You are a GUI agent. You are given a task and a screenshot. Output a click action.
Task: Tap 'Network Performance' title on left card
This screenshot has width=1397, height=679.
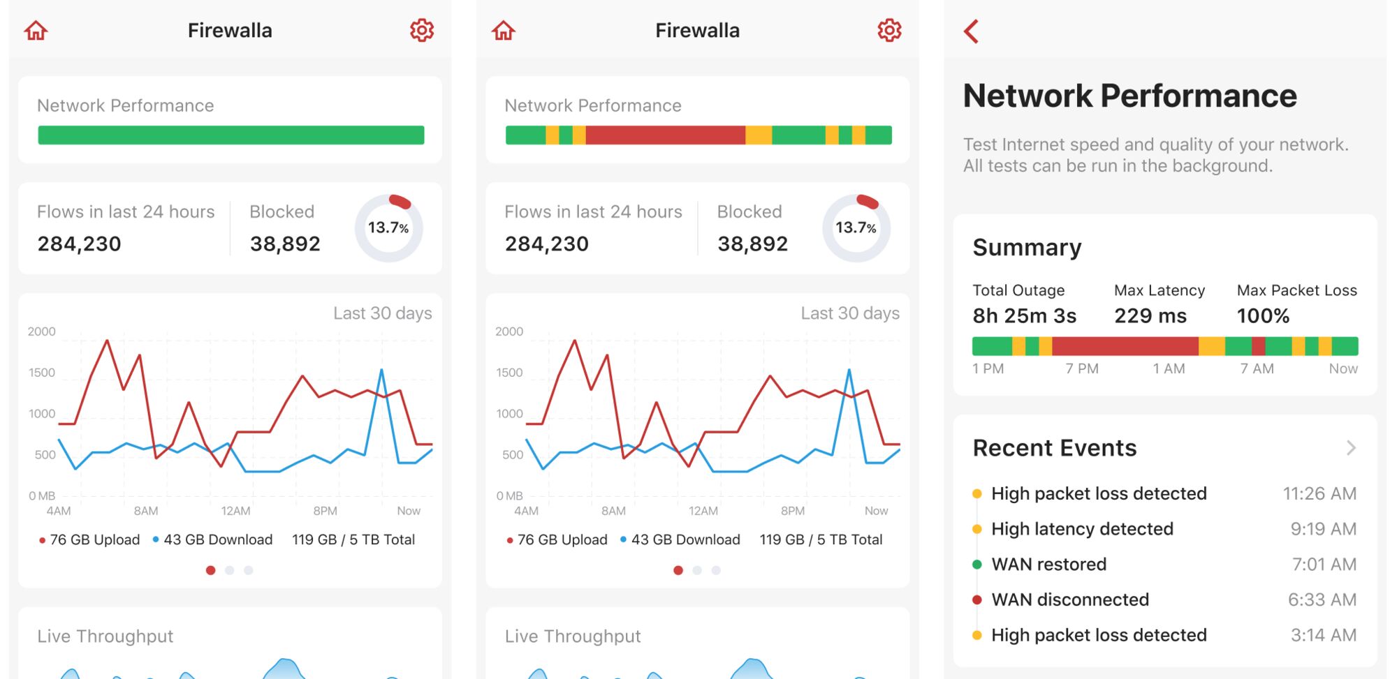point(126,105)
